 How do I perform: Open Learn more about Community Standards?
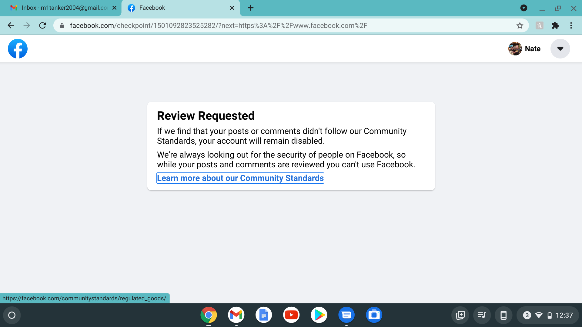(x=240, y=178)
